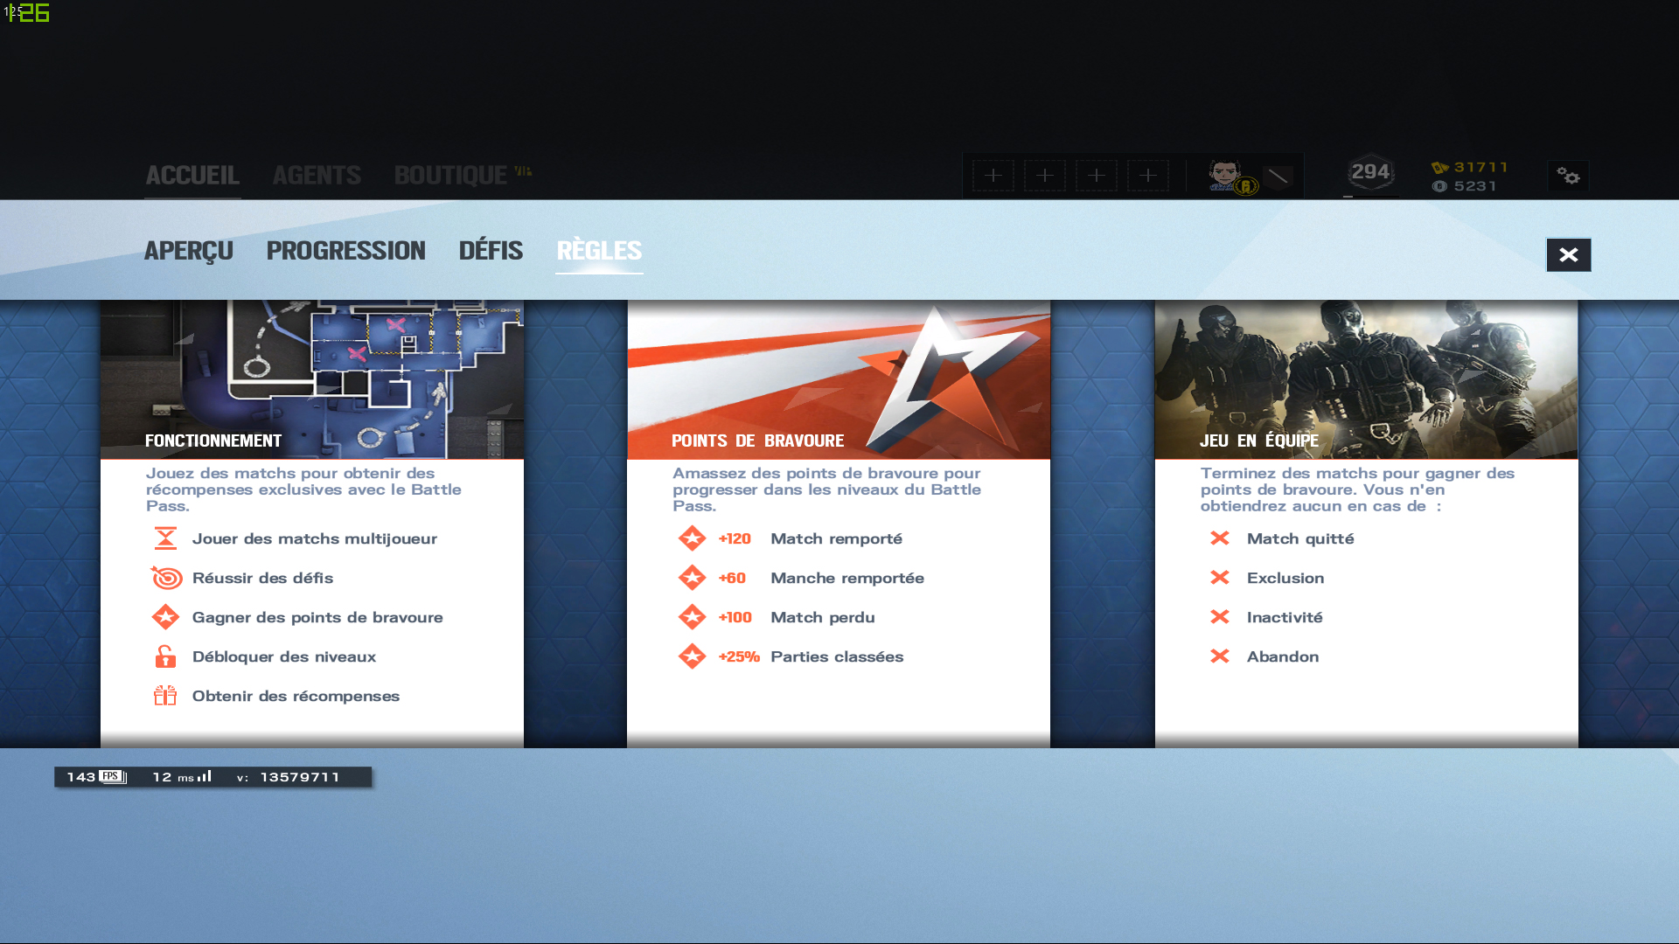Viewport: 1679px width, 944px height.
Task: Click the second empty squad slot plus
Action: (x=1045, y=176)
